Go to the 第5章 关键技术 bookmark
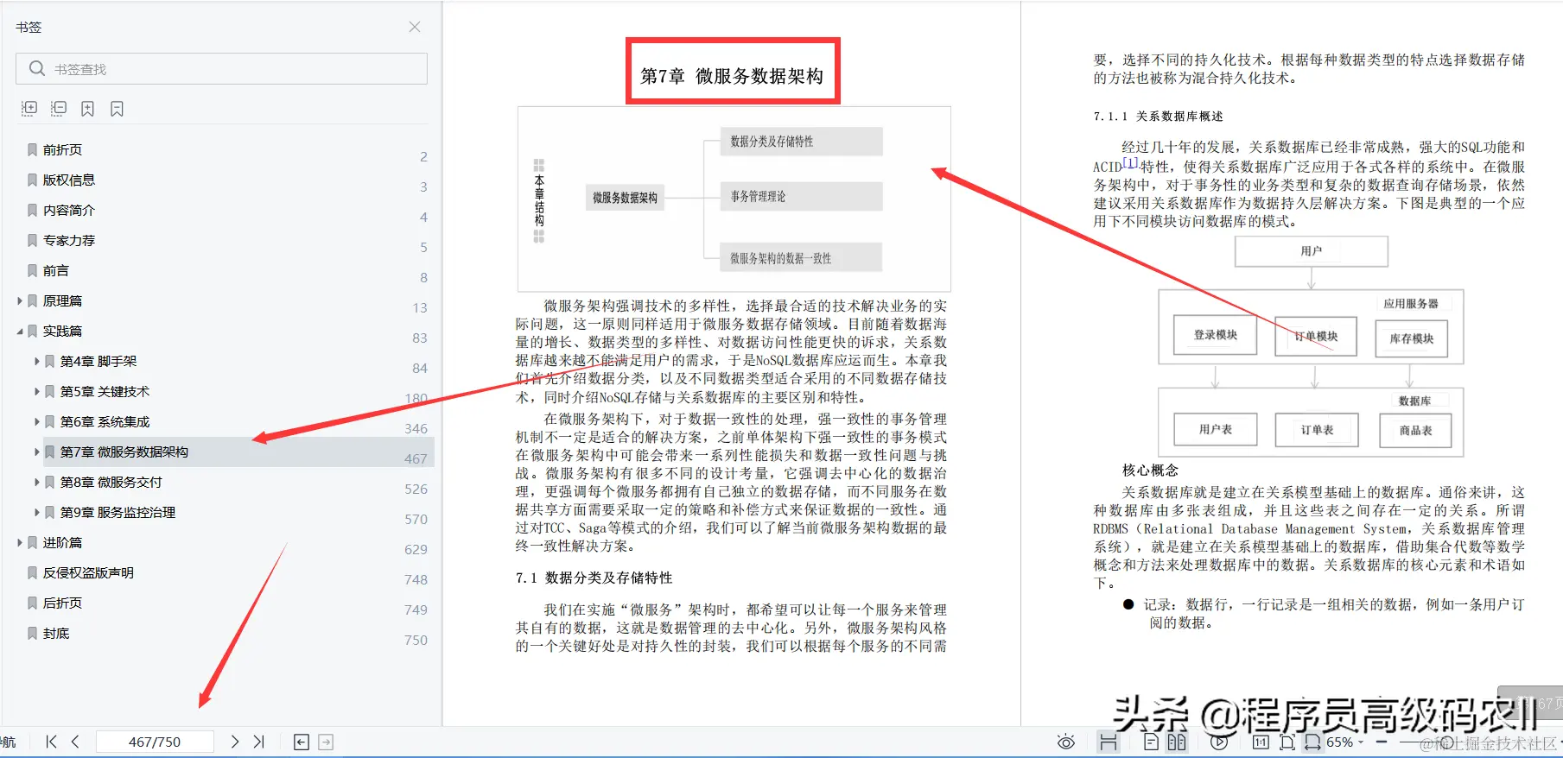Image resolution: width=1563 pixels, height=758 pixels. 105,391
